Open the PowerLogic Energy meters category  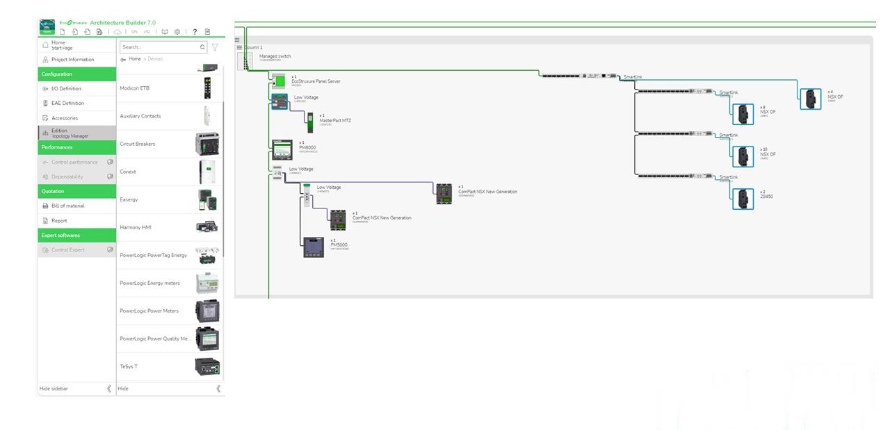(x=170, y=283)
